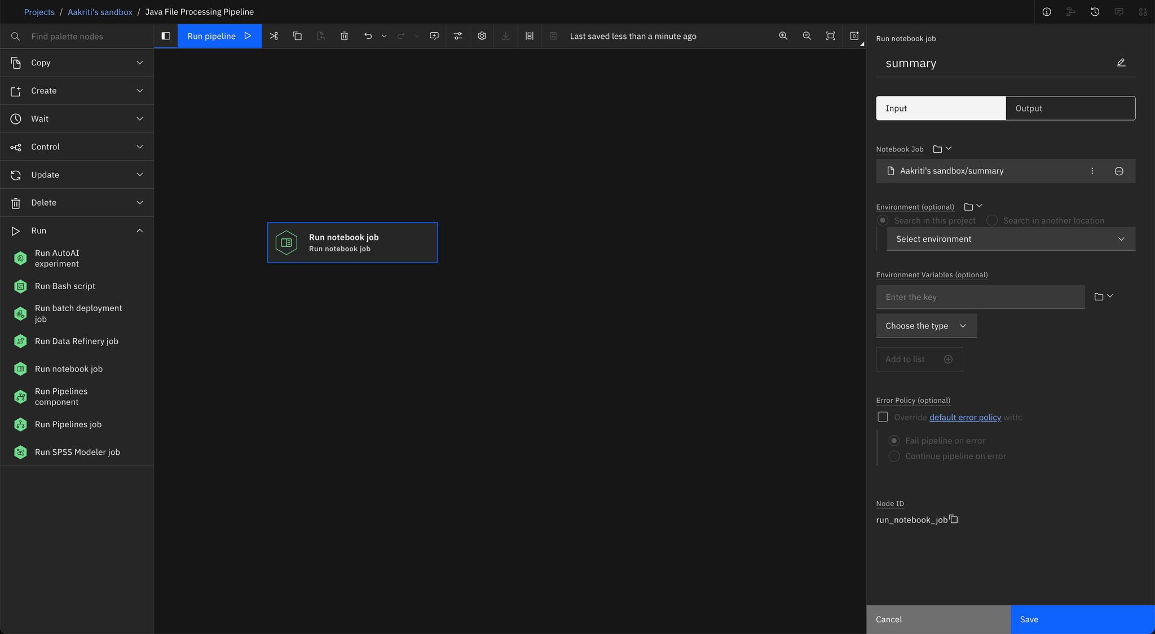
Task: Select the Run Bash script node
Action: (64, 286)
